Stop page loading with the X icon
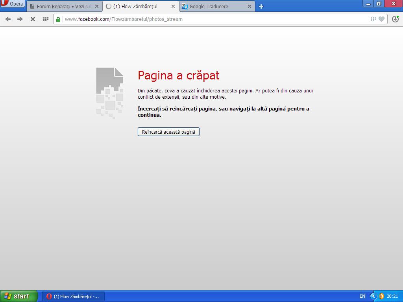Viewport: 403px width, 302px height. [x=33, y=19]
